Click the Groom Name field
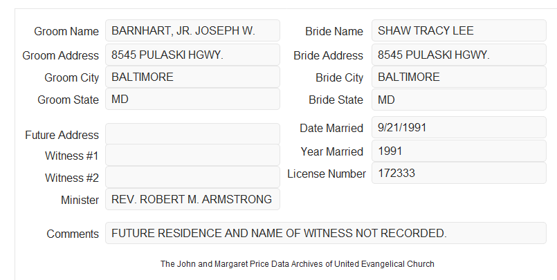 (192, 30)
